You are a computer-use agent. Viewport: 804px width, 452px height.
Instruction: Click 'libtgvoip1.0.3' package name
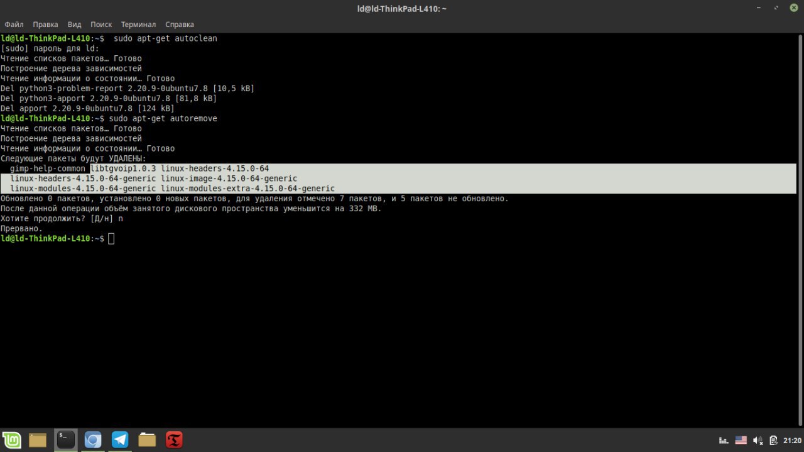[x=123, y=168]
